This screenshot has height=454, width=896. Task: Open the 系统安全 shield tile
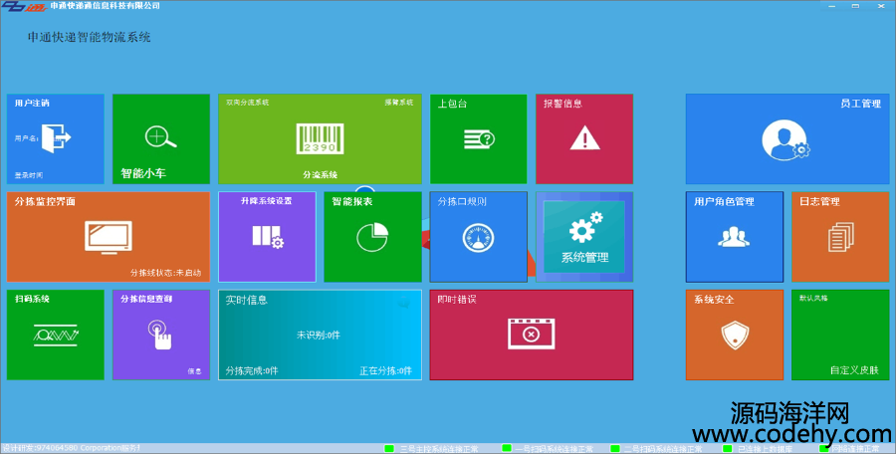735,335
